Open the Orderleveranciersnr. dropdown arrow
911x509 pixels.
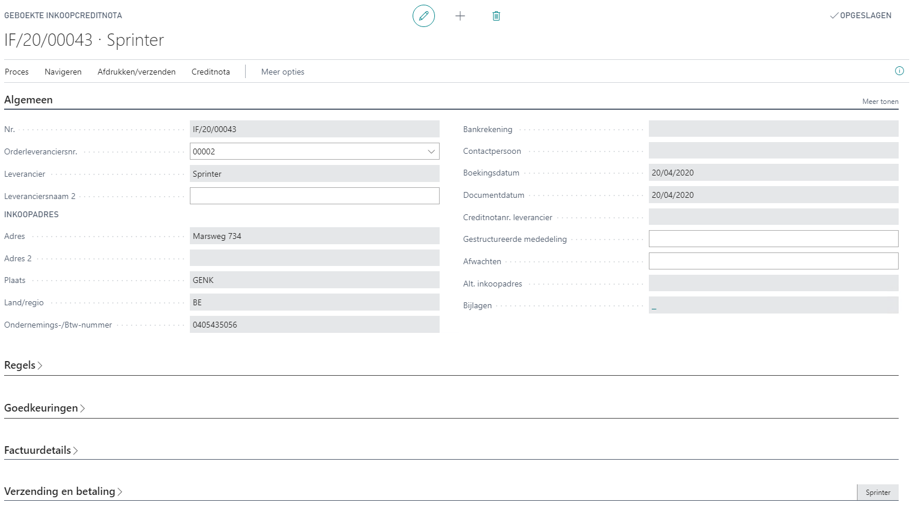click(x=431, y=151)
